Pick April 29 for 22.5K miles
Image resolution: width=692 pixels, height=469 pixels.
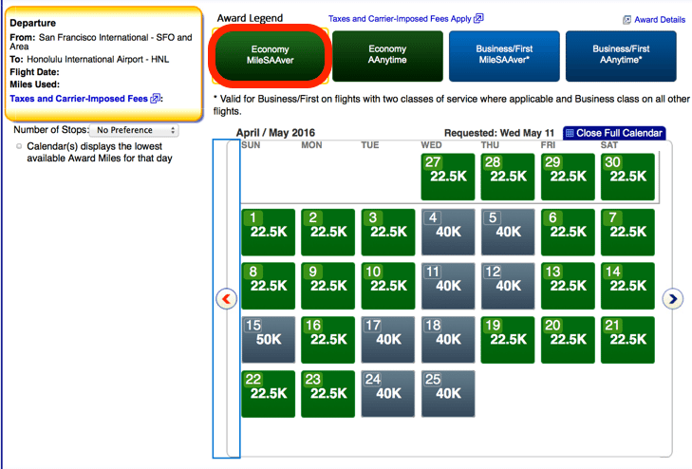(x=568, y=177)
